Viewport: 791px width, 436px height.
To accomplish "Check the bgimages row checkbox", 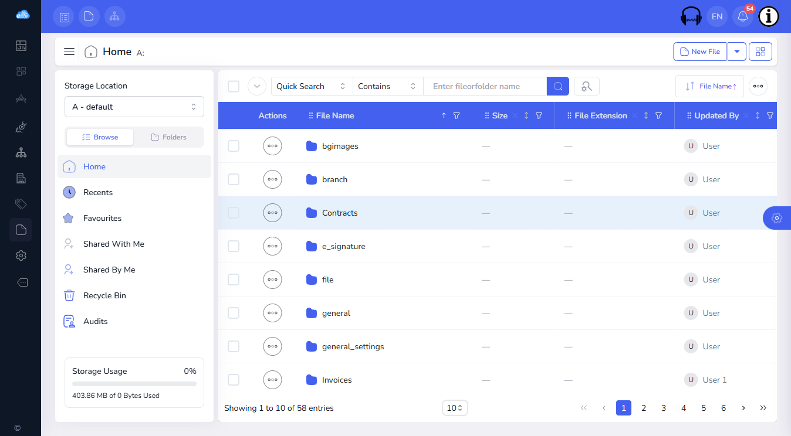I will [x=234, y=146].
